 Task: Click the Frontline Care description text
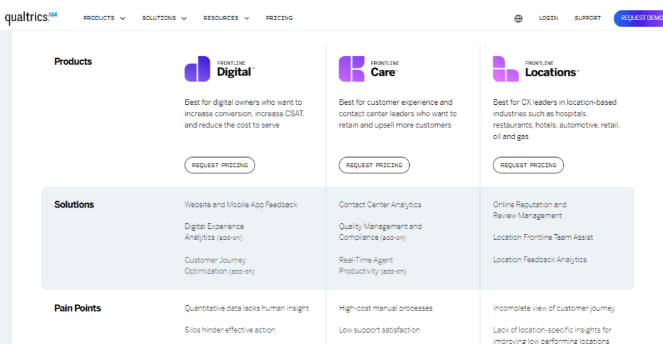(x=398, y=114)
